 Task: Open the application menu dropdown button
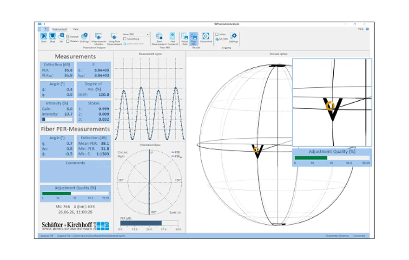(43, 29)
